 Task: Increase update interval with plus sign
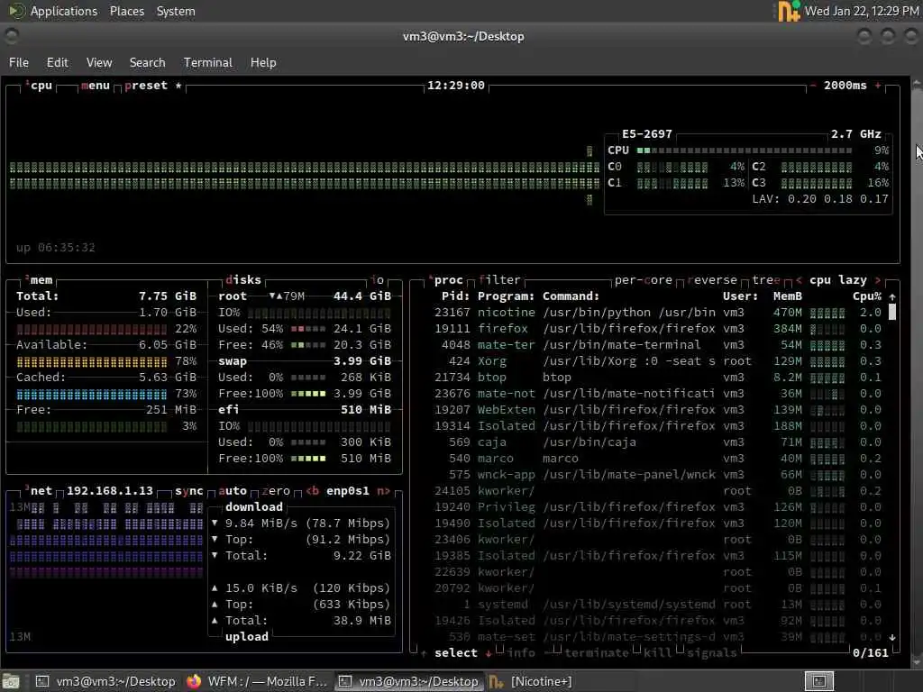tap(878, 86)
